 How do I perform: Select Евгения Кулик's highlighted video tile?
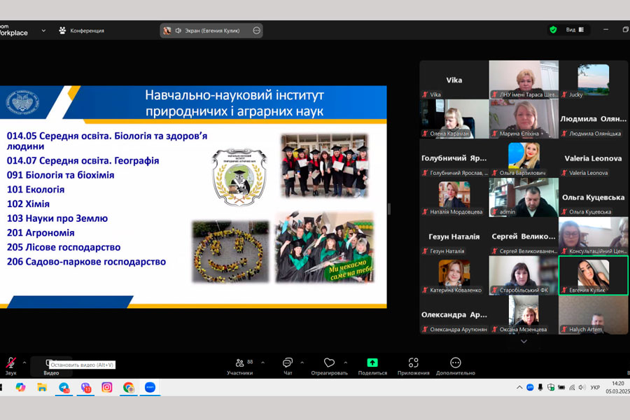coord(593,275)
